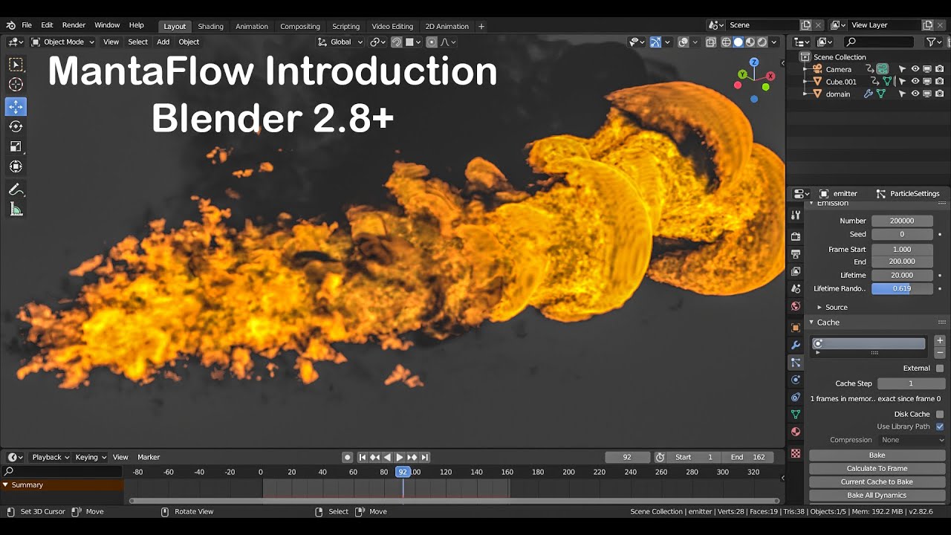The width and height of the screenshot is (951, 535).
Task: Select the Rotate tool in the viewport toolbar
Action: point(16,126)
